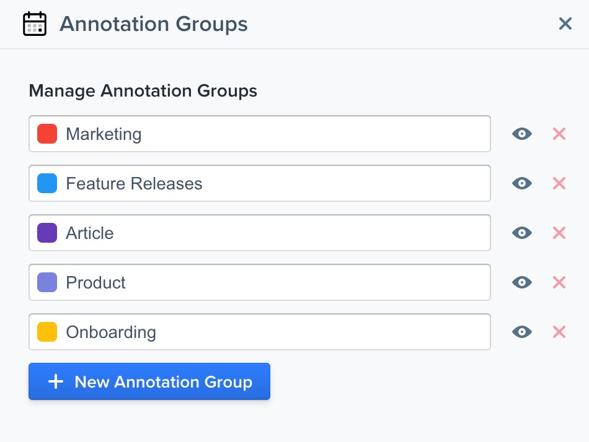Click the calendar icon beside Annotation Groups title
This screenshot has height=442, width=589.
(x=35, y=24)
